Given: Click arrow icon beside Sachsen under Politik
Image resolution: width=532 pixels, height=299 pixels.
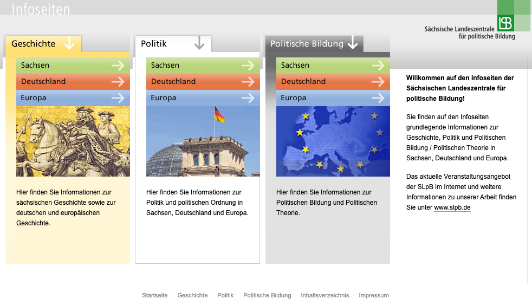Looking at the screenshot, I should (x=248, y=66).
